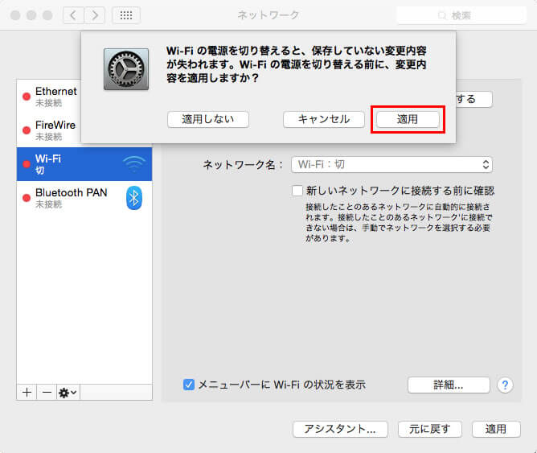
Task: Remove service with minus button
Action: [x=47, y=393]
